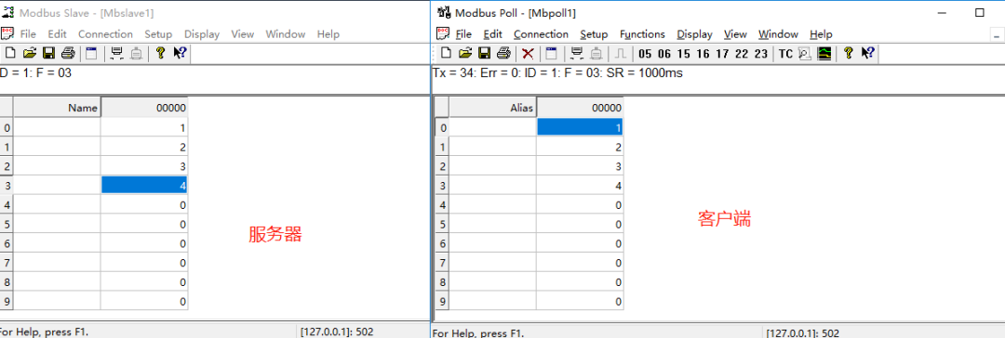Open View menu in Modbus Slave

point(243,34)
